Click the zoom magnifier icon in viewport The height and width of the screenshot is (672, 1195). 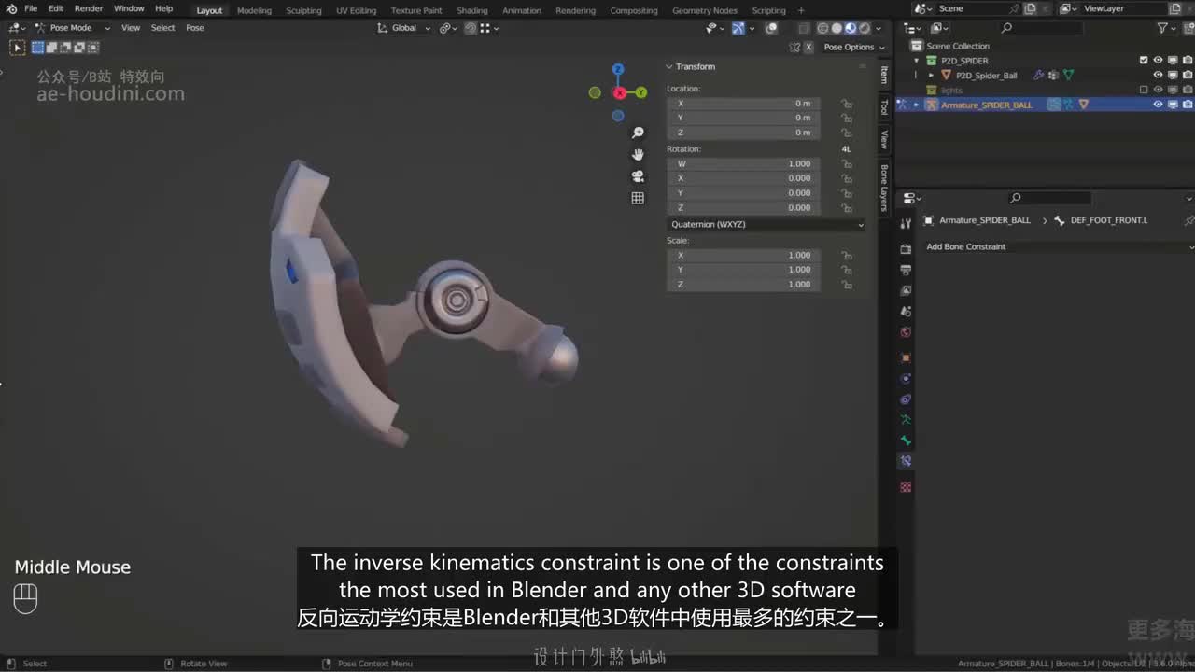(x=638, y=133)
